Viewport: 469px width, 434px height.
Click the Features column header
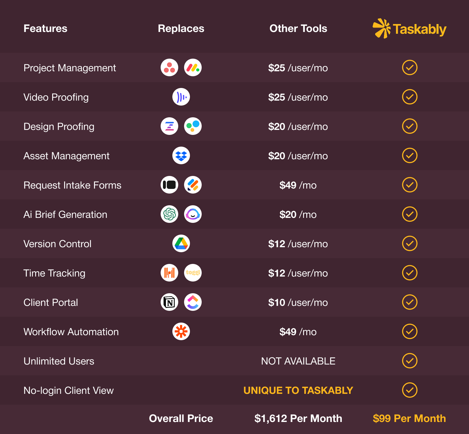(45, 28)
